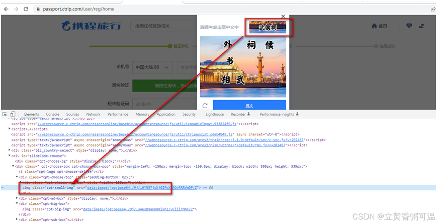This screenshot has height=224, width=437.
Task: Click the character 外 in captcha image
Action: tap(228, 45)
